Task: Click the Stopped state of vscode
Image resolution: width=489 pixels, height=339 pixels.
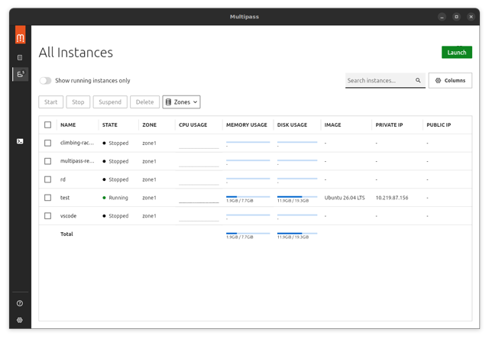Action: click(x=115, y=216)
